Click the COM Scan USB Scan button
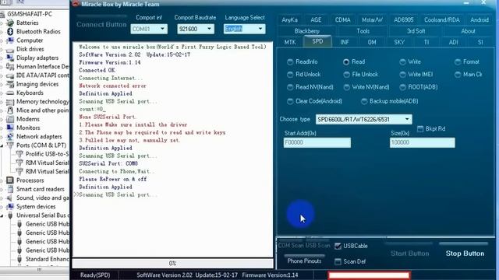This screenshot has width=499, height=280. pos(304,246)
